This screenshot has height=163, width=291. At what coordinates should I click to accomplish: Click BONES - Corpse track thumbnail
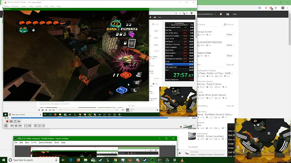(192, 136)
